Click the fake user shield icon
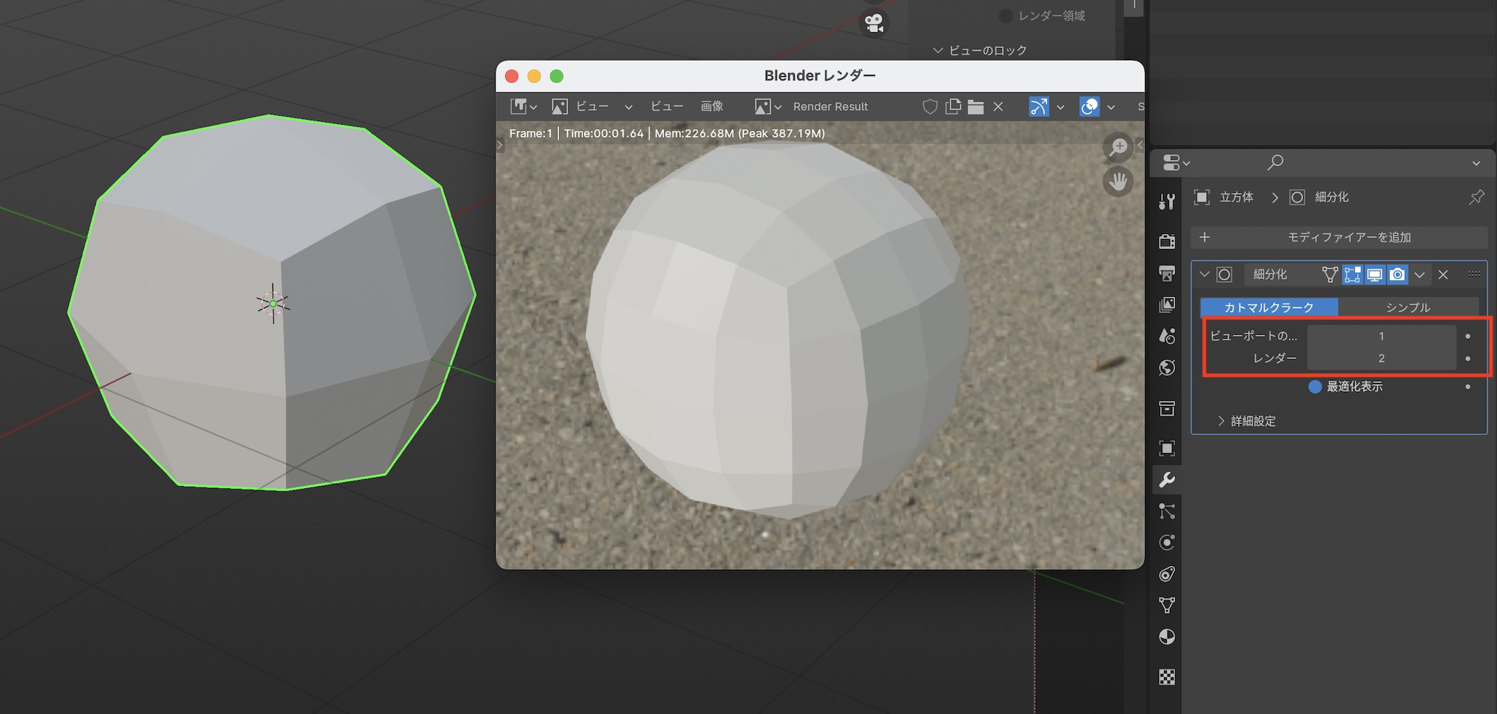The image size is (1497, 714). pos(930,107)
